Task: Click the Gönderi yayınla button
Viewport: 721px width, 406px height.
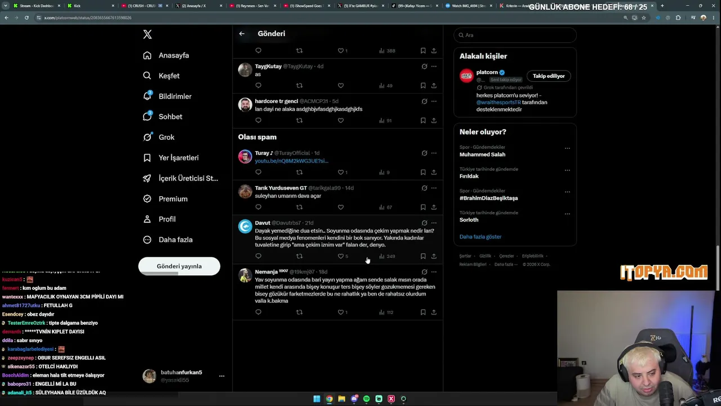Action: click(x=179, y=266)
